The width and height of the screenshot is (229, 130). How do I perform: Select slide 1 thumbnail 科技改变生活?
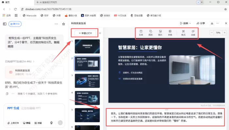click(87, 46)
